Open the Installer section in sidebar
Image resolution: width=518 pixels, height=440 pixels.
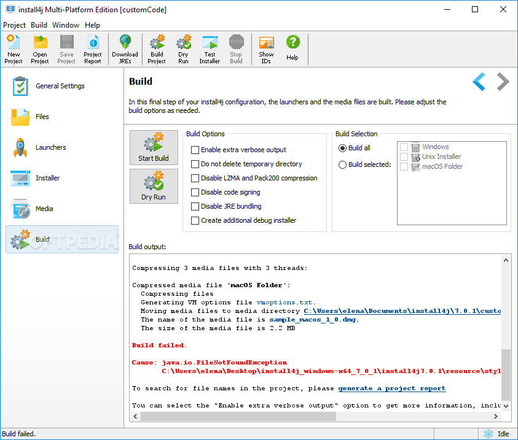(x=62, y=178)
